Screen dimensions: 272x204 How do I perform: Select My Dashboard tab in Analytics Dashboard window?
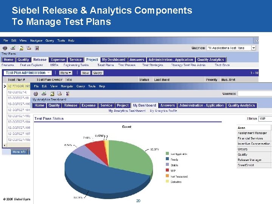tap(144, 105)
